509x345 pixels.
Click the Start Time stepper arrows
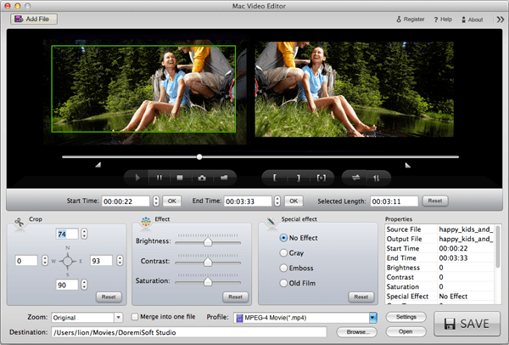155,201
